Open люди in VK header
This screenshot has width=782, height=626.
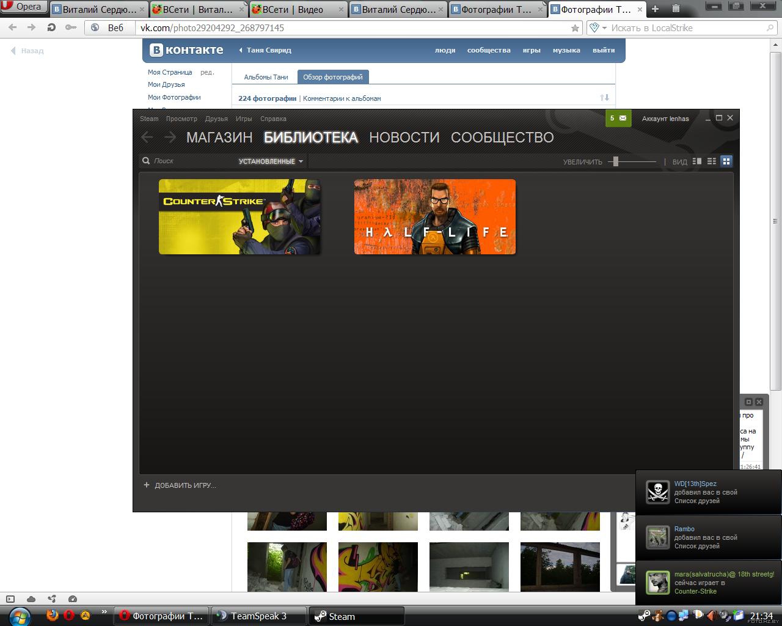[445, 50]
